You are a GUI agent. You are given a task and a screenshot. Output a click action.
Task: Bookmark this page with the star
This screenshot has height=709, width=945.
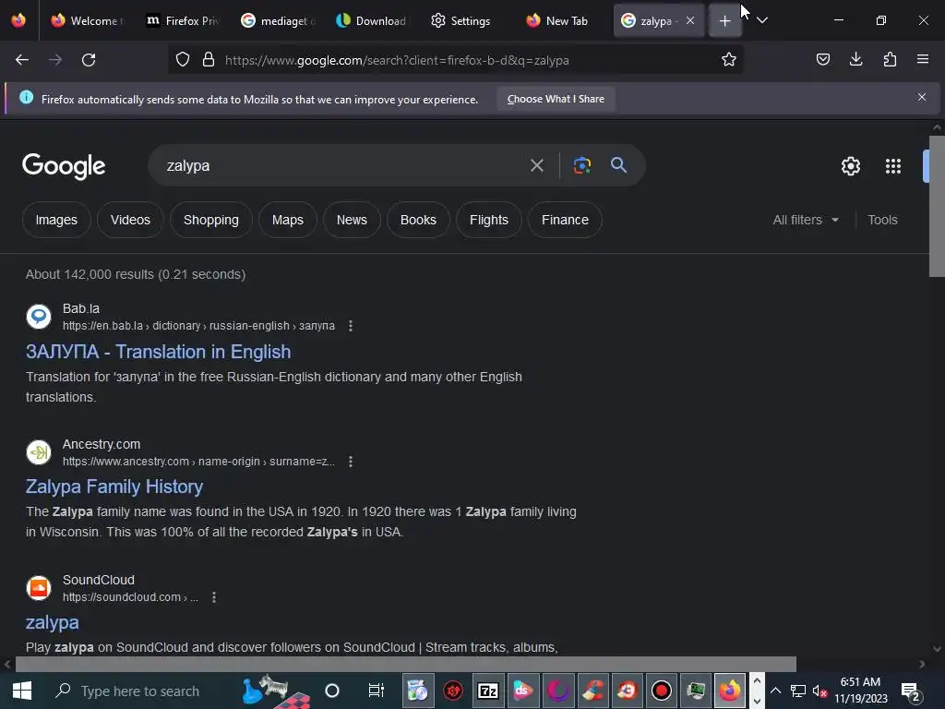(x=729, y=60)
